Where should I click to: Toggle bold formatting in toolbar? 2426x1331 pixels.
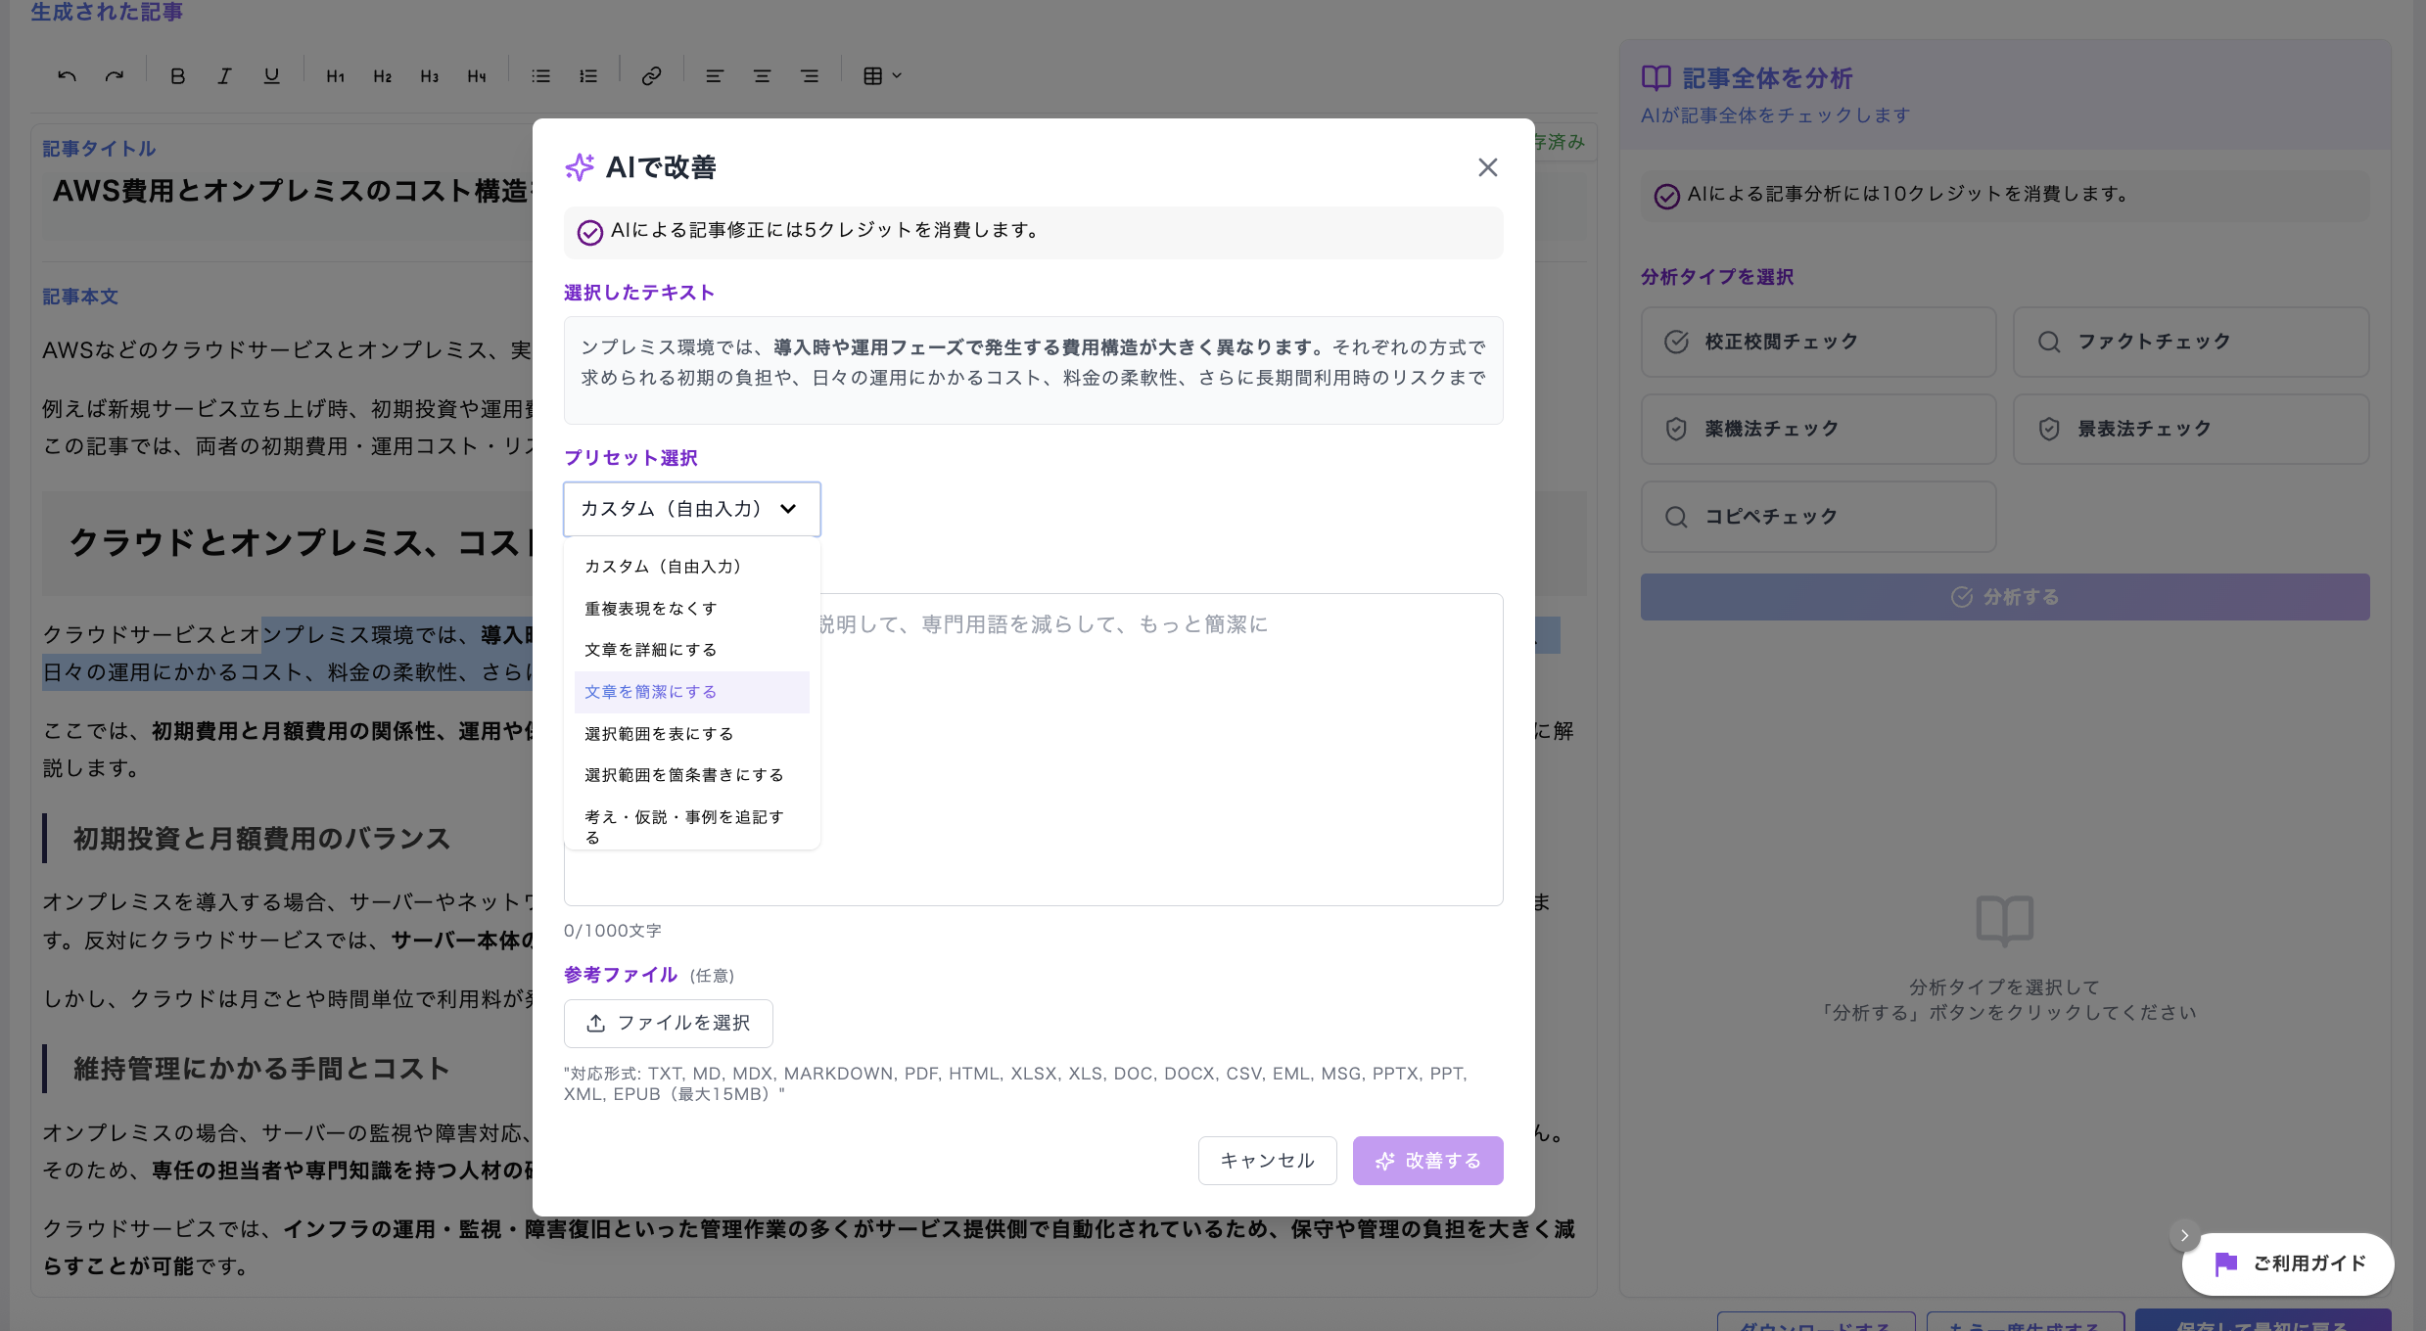[177, 76]
